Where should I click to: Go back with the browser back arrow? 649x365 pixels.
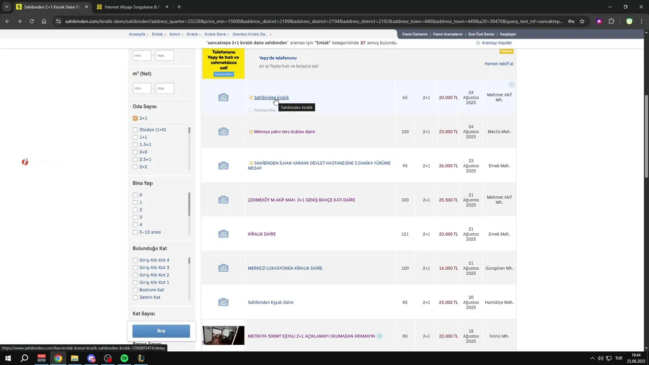7,21
